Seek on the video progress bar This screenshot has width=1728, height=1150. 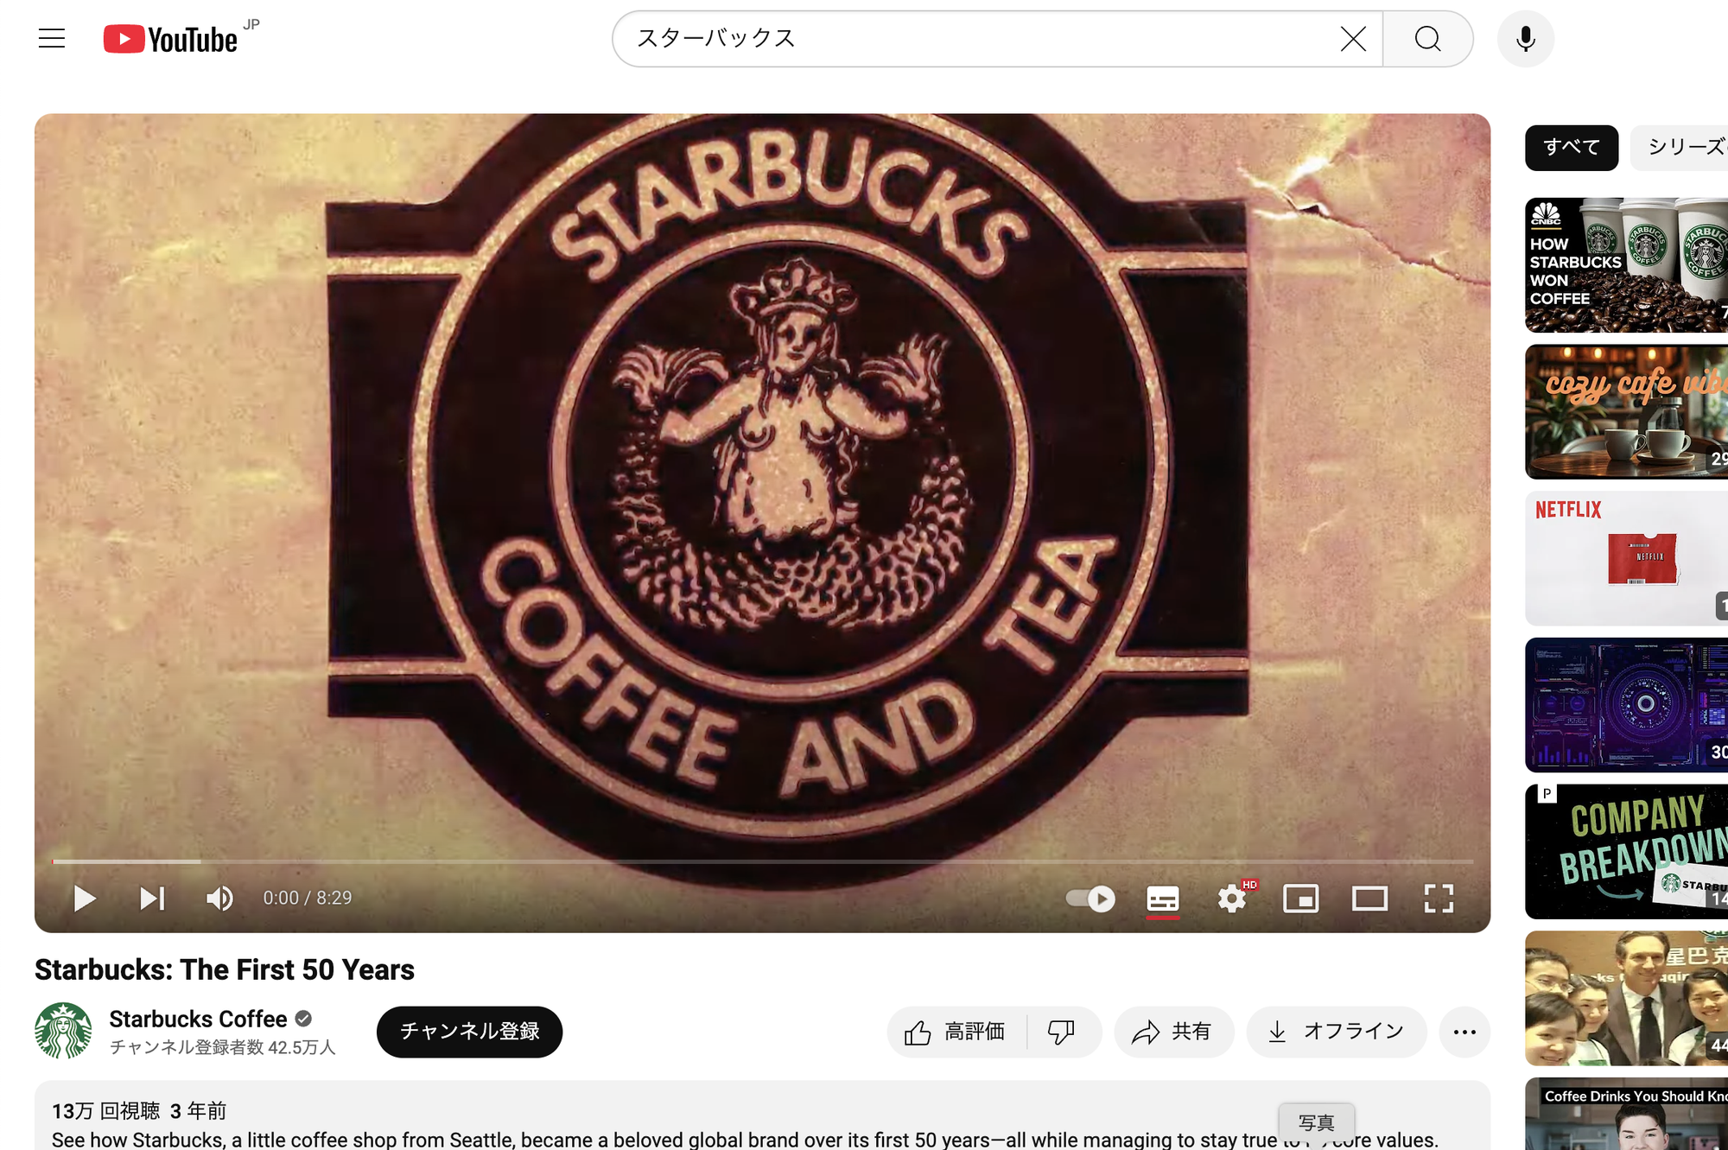(762, 861)
